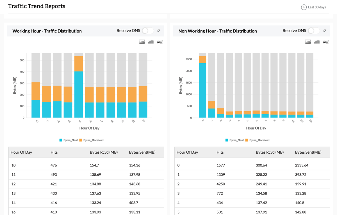Select bar chart for Non Working Hour

(x=317, y=42)
